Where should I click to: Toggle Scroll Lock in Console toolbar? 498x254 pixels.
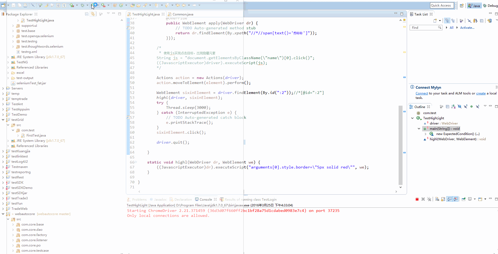[443, 199]
